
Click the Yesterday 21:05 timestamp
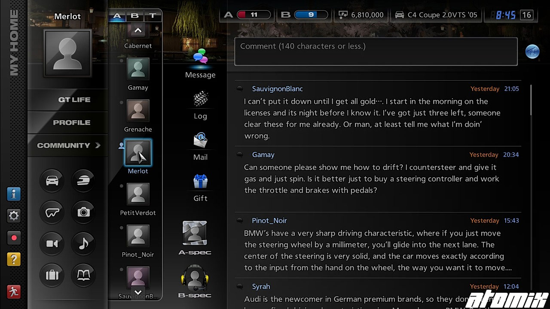495,89
